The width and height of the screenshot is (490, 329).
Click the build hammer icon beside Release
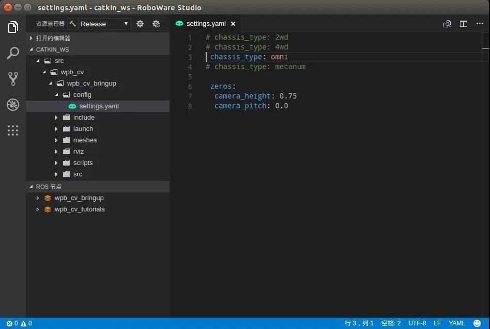point(73,24)
